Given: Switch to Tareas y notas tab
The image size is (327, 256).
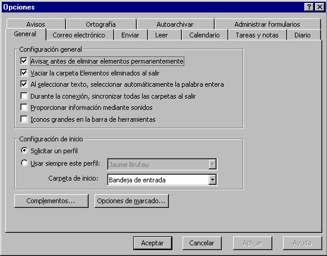Looking at the screenshot, I should tap(257, 35).
